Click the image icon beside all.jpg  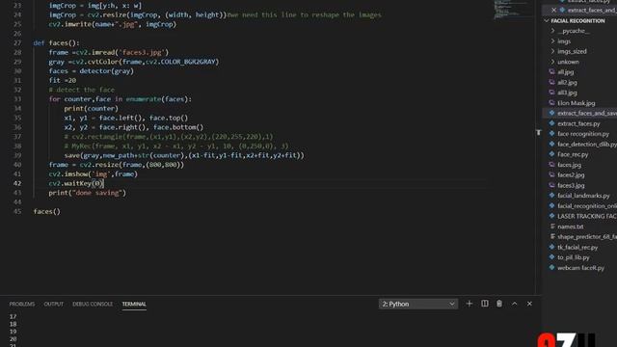click(551, 72)
